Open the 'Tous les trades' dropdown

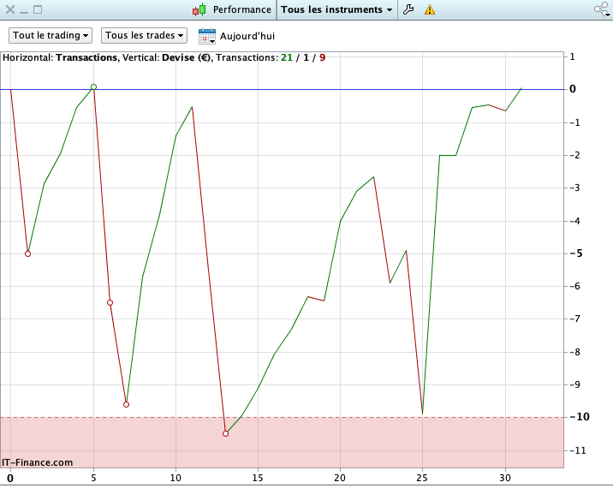click(144, 36)
